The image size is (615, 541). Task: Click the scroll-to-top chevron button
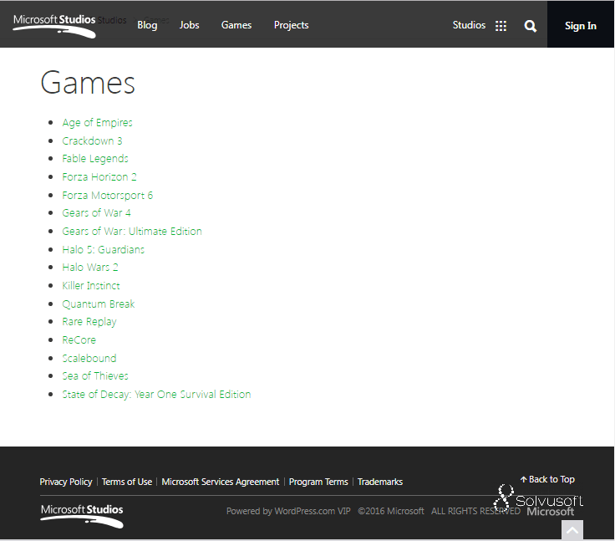click(x=572, y=530)
